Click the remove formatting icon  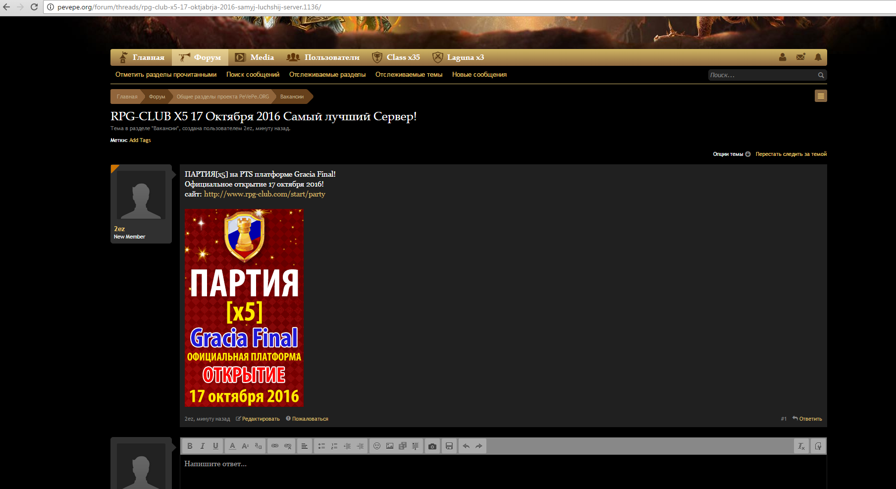pos(801,446)
